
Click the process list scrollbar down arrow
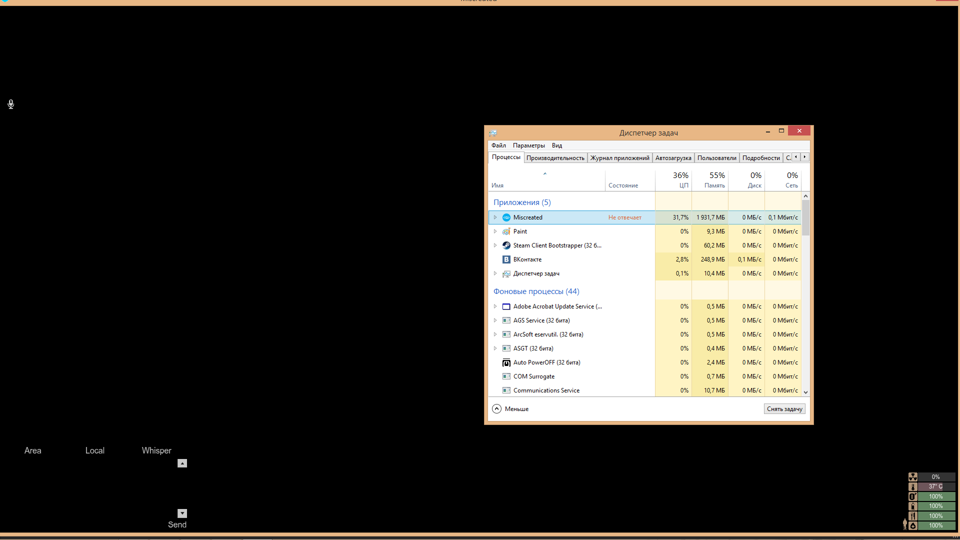pos(805,392)
